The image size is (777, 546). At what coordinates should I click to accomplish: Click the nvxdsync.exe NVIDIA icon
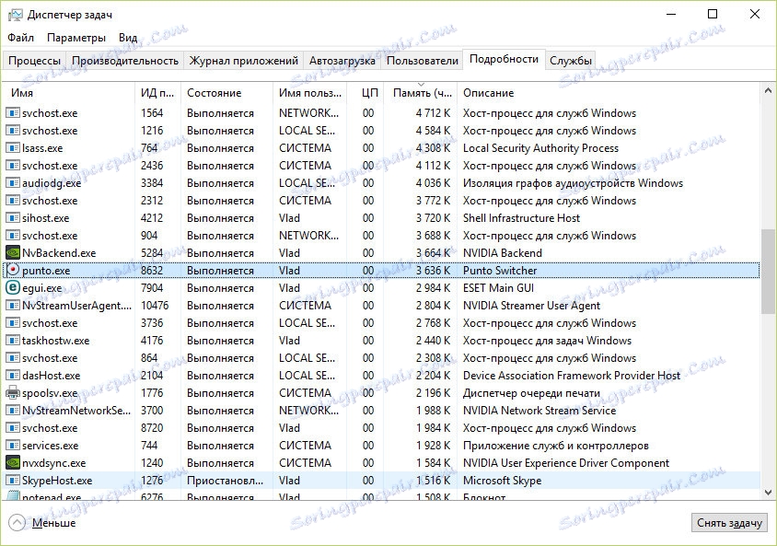(x=12, y=463)
